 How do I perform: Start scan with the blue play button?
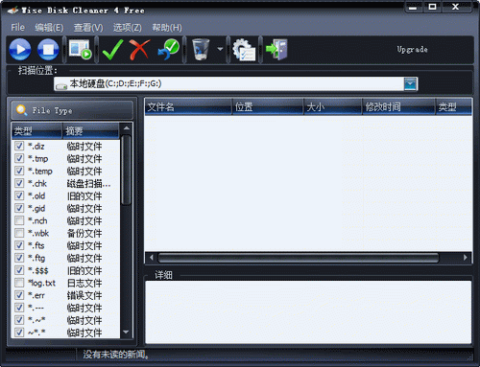point(20,50)
